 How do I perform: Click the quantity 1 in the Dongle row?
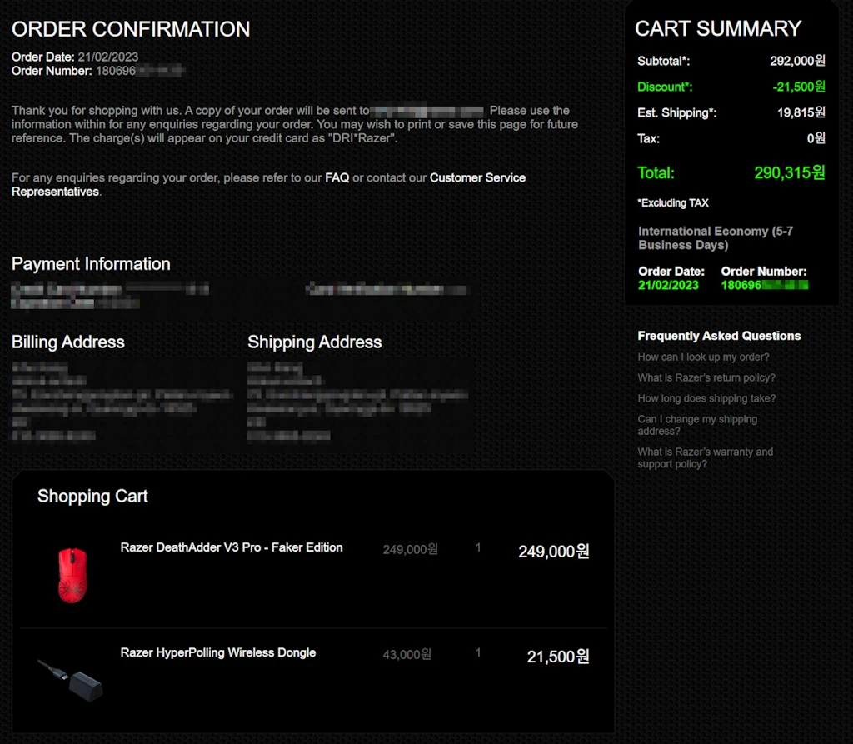point(478,652)
